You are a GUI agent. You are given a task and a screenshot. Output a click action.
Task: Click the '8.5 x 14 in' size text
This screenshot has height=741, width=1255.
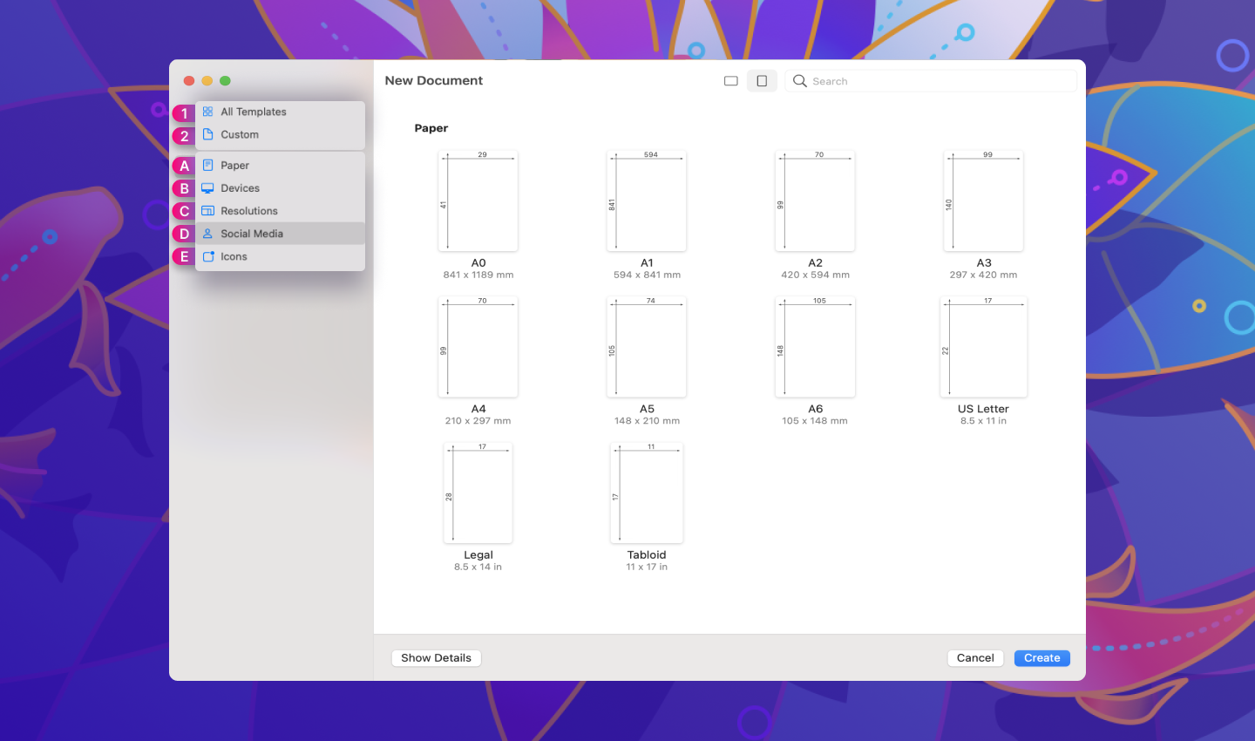click(478, 567)
